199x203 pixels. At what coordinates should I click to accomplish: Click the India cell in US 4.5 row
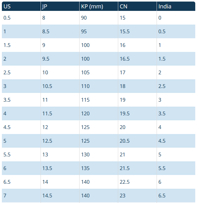point(160,127)
